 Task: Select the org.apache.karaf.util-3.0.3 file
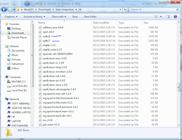[x=57, y=116]
